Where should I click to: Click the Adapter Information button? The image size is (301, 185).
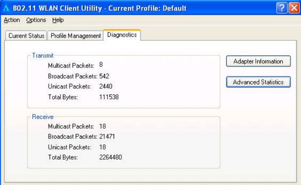tap(258, 61)
